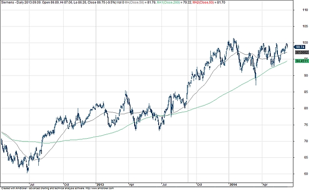The height and width of the screenshot is (190, 309).
Task: Click the 90 price axis label
Action: click(306, 75)
